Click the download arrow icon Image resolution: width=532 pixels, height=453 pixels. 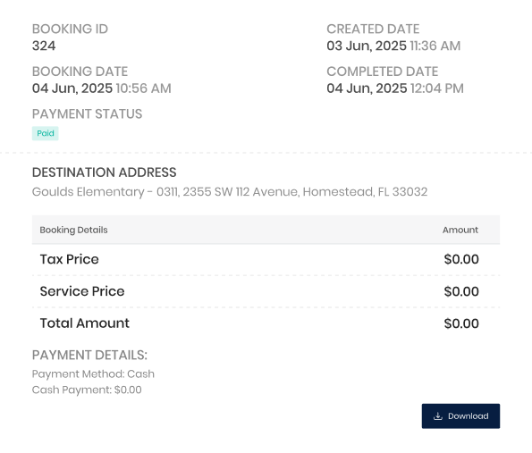(x=438, y=416)
